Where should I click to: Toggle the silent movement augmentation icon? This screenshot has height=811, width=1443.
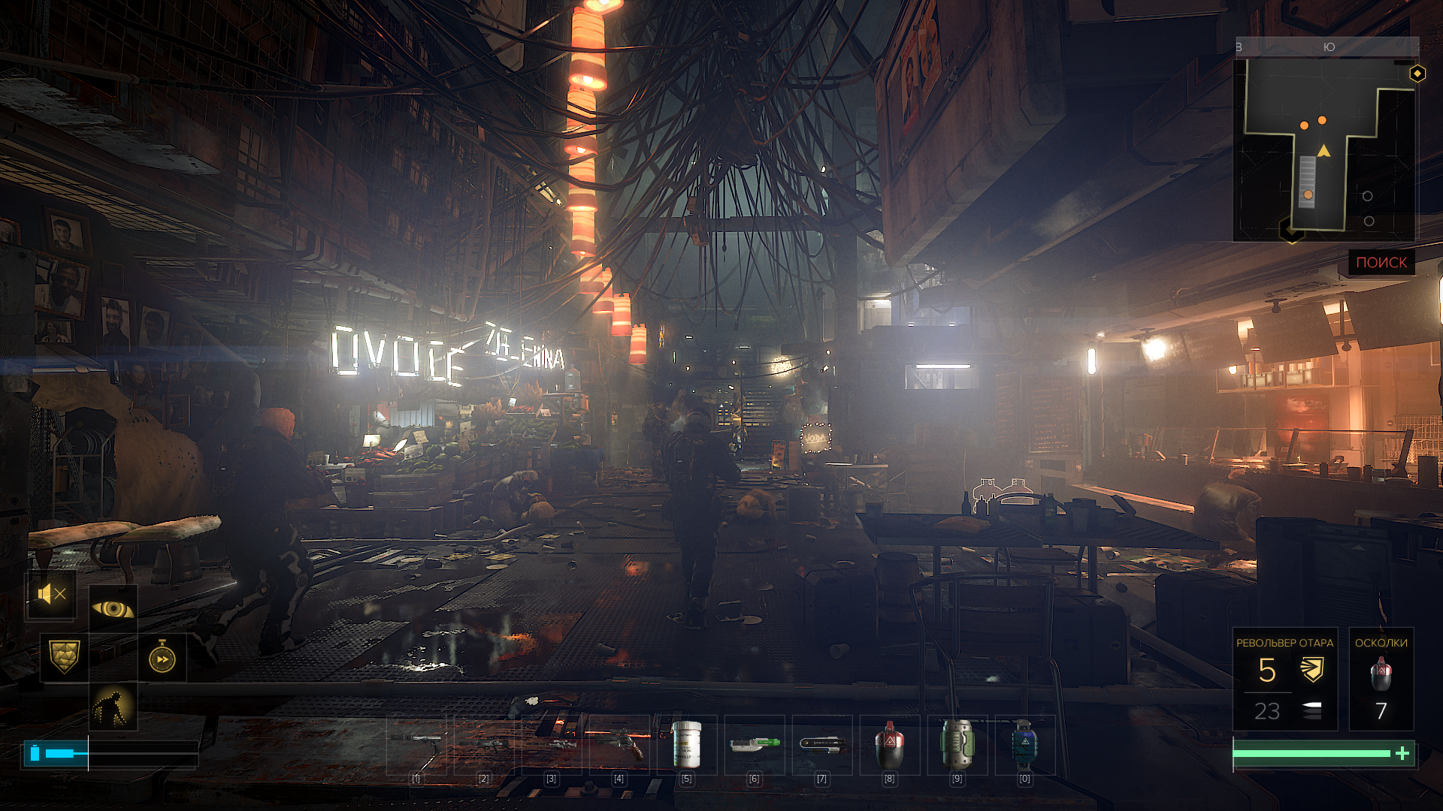coord(51,595)
